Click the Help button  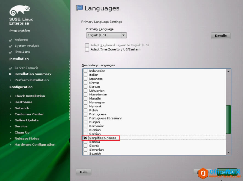coord(83,172)
